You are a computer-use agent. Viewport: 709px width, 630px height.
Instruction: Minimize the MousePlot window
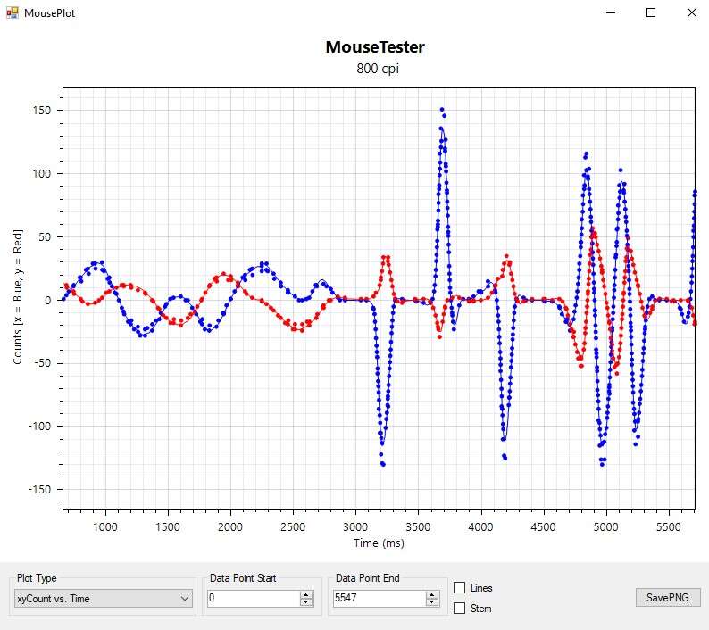pyautogui.click(x=610, y=12)
